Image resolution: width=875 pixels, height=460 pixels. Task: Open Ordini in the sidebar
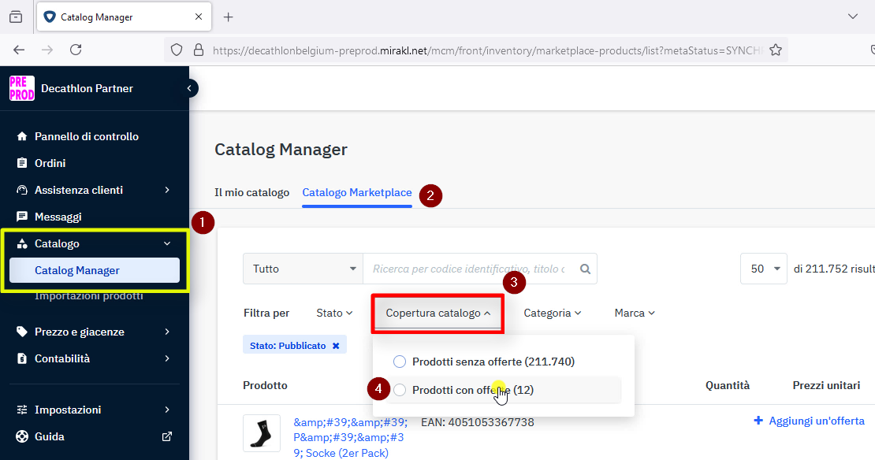point(50,163)
